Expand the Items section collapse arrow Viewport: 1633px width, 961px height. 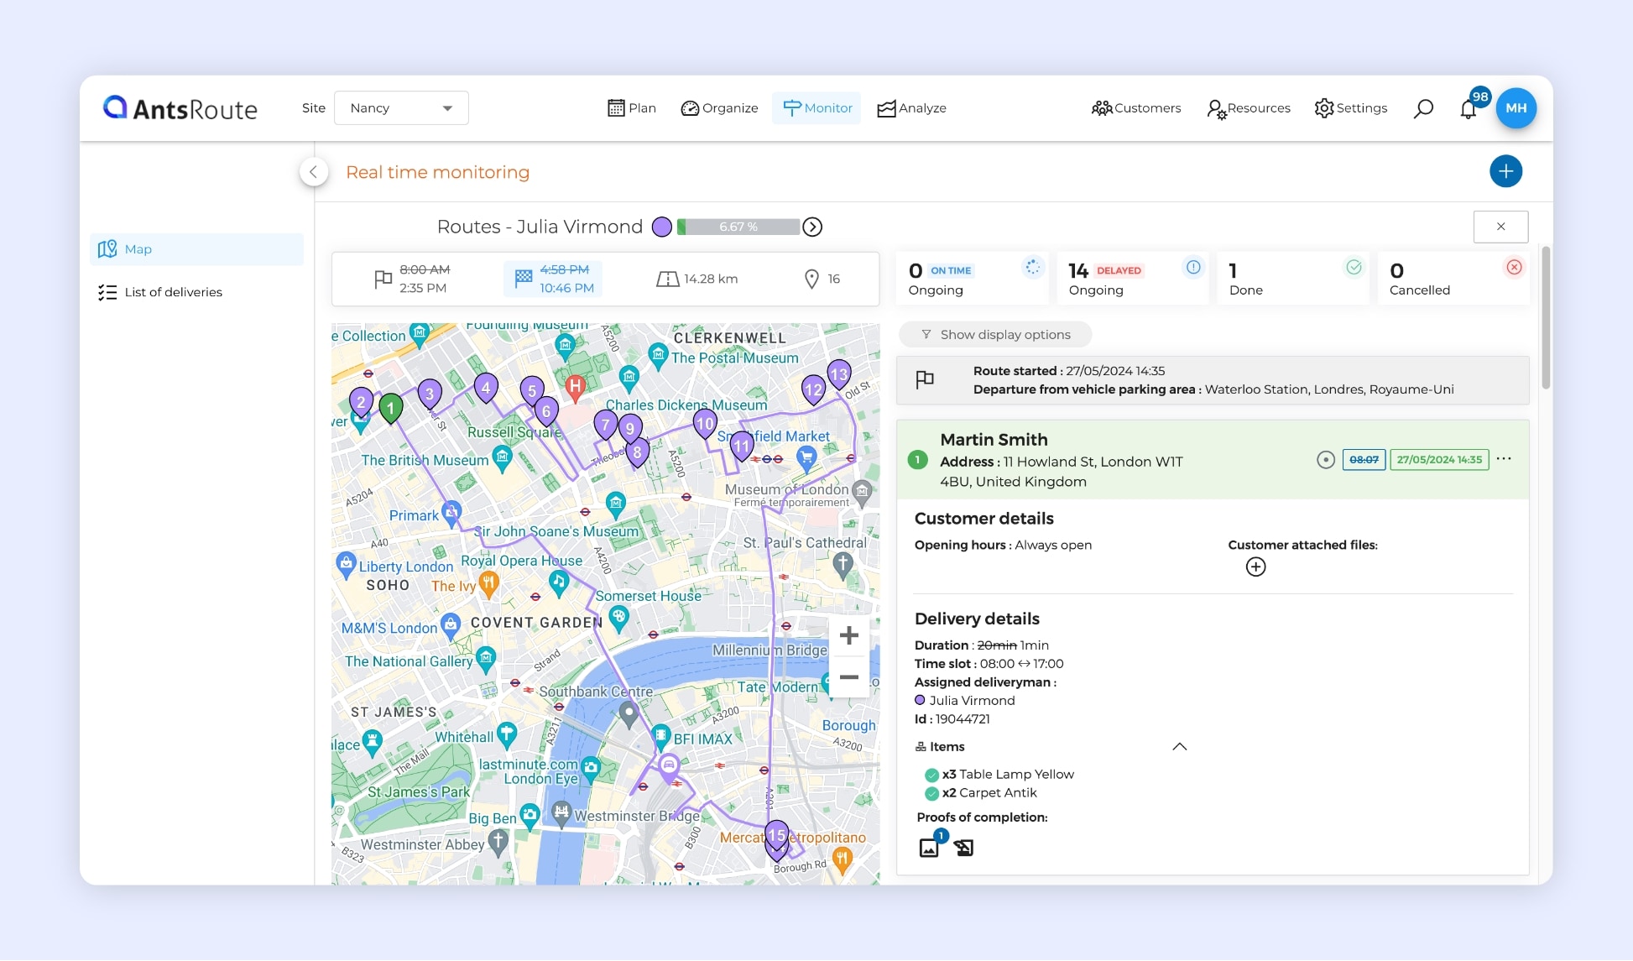(x=1180, y=746)
